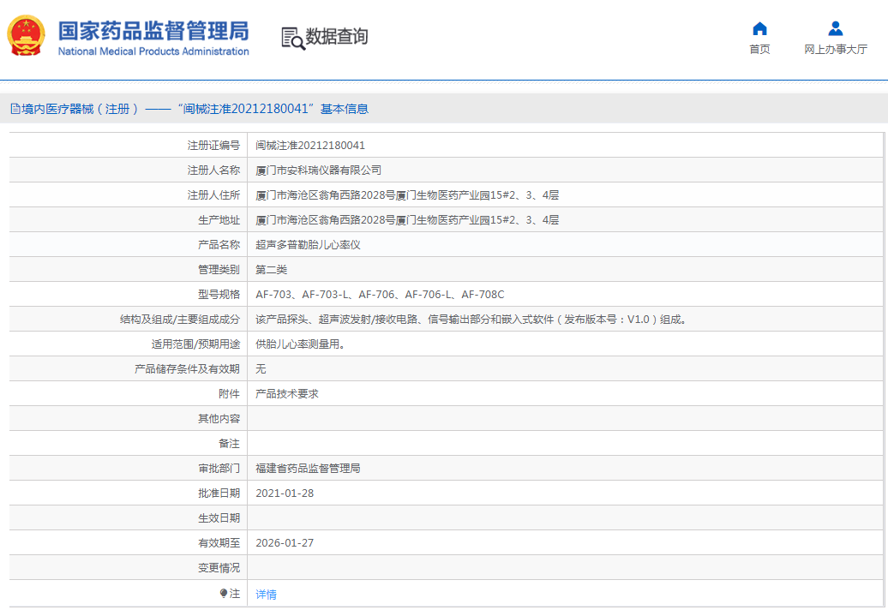This screenshot has width=888, height=610.
Task: Click 国家药品监督管理局 site title
Action: pyautogui.click(x=153, y=30)
